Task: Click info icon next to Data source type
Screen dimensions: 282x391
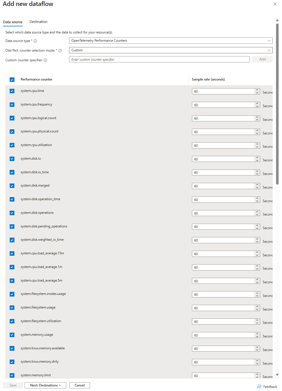Action: [x=35, y=41]
